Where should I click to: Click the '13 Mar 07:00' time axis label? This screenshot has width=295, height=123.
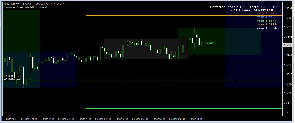click(x=158, y=119)
